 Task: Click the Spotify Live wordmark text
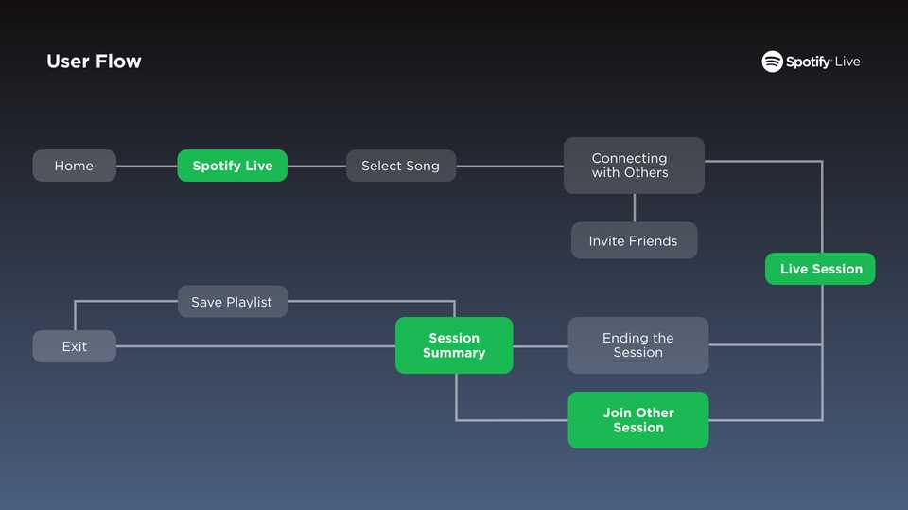[823, 62]
